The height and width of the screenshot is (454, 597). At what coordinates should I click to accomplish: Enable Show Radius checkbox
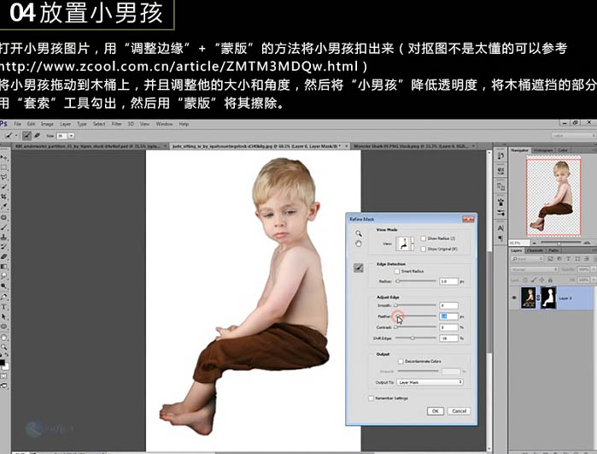pos(423,239)
